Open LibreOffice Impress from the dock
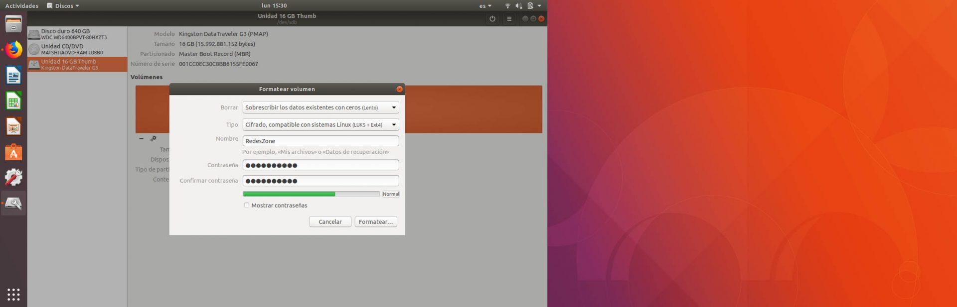This screenshot has width=957, height=307. 13,127
